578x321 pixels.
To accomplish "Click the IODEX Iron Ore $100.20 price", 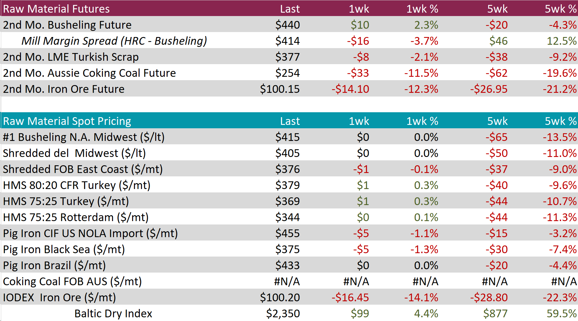I will [x=280, y=297].
